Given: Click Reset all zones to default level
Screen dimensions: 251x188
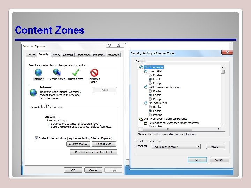Looking at the screenshot, I should [x=93, y=152].
